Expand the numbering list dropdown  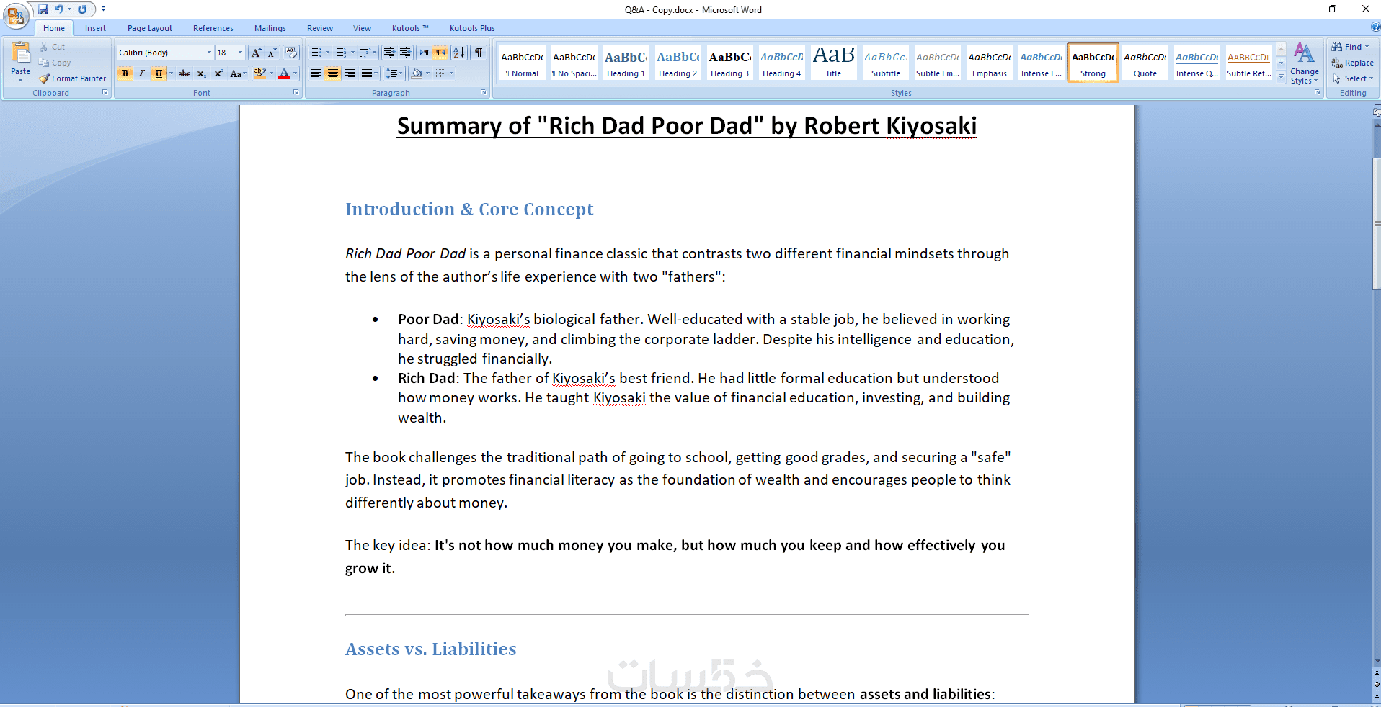coord(352,53)
